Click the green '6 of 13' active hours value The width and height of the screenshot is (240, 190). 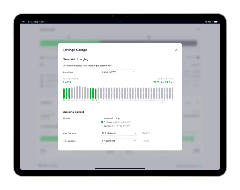(x=67, y=82)
